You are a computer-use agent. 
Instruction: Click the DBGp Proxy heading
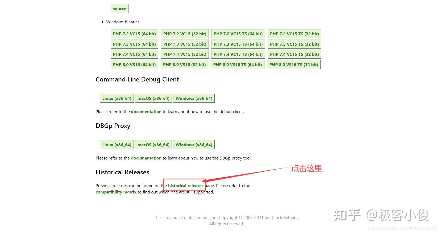click(113, 126)
